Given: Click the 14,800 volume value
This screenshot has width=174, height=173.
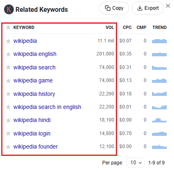Looking at the screenshot, I should tap(107, 133).
